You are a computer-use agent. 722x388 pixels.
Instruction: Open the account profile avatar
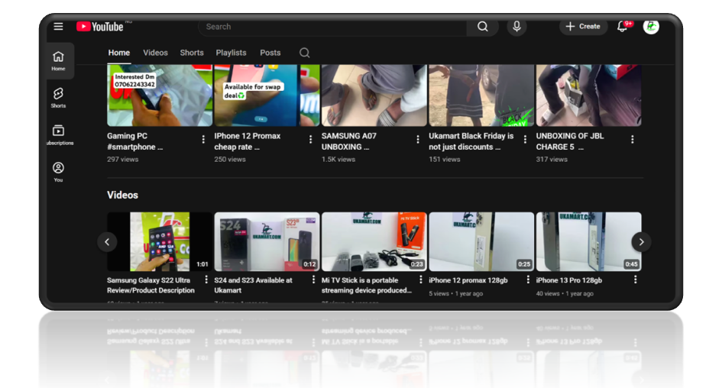point(651,27)
